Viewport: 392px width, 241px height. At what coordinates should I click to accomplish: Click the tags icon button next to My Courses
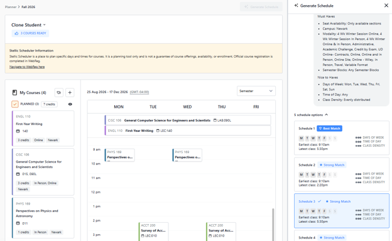[x=59, y=92]
